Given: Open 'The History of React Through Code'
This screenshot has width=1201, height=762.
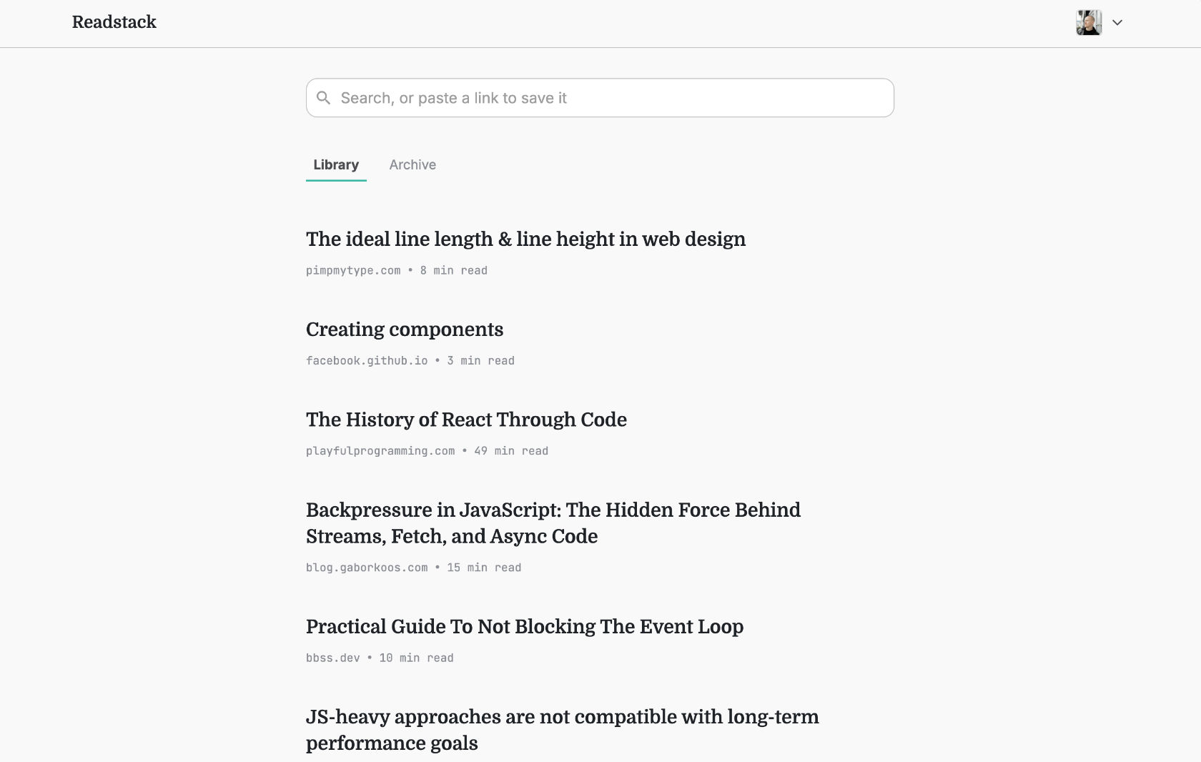Looking at the screenshot, I should [x=466, y=420].
